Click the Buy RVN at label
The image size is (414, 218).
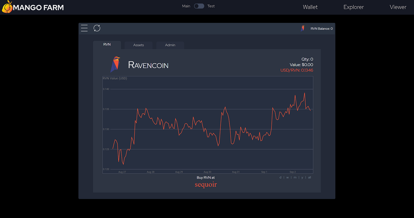pyautogui.click(x=206, y=177)
